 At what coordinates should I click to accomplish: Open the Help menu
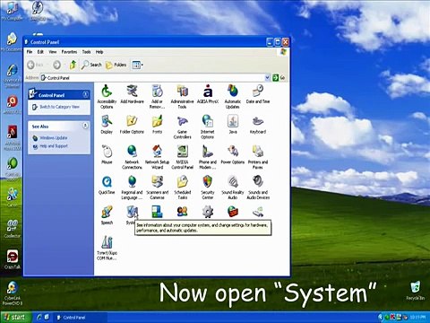[x=99, y=52]
